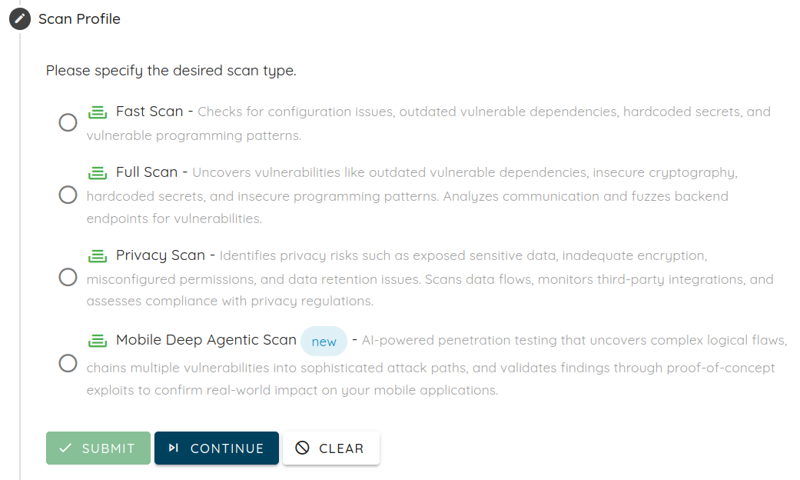Click the Privacy Scan label text

pyautogui.click(x=159, y=255)
